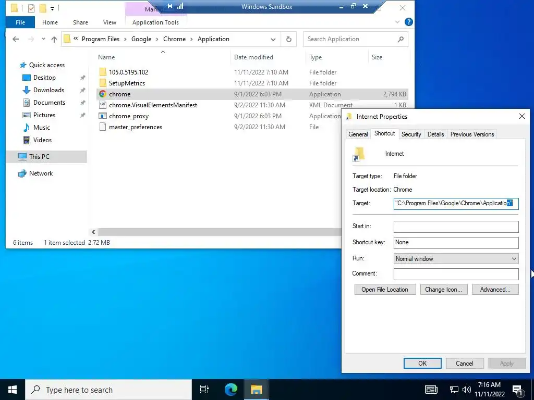Switch to General tab in Internet Properties
Screen dimensions: 534x400
click(358, 134)
